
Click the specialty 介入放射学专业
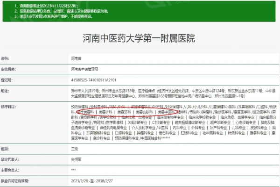click(144, 128)
